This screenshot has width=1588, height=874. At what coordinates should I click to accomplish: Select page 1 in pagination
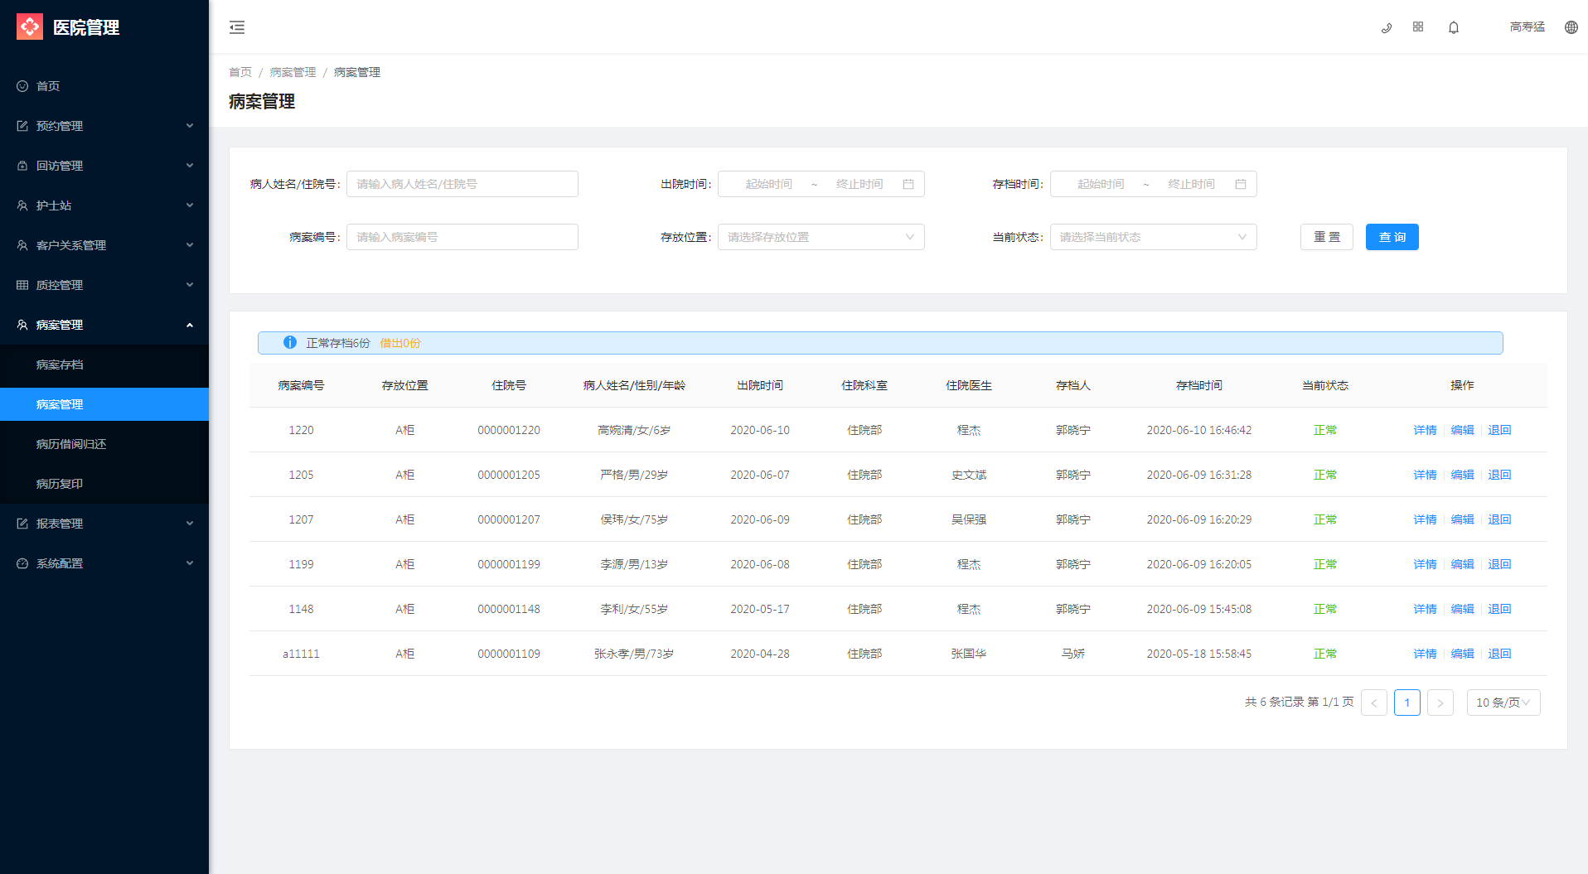[x=1407, y=703]
